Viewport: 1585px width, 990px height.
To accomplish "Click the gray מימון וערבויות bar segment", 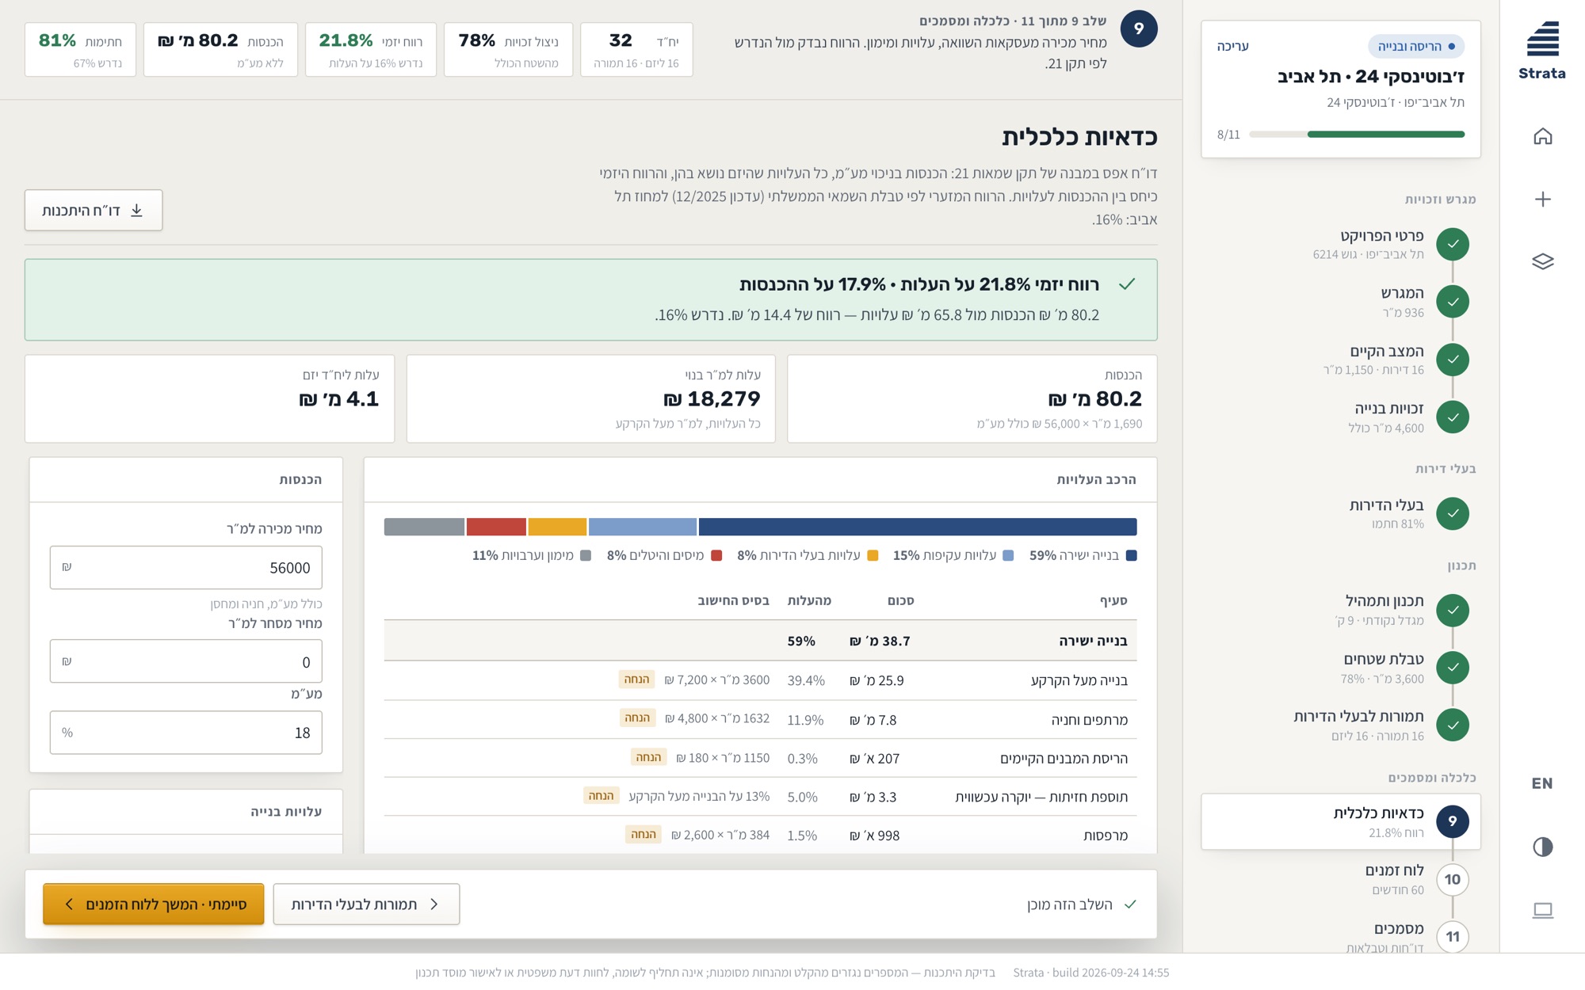I will (x=424, y=527).
